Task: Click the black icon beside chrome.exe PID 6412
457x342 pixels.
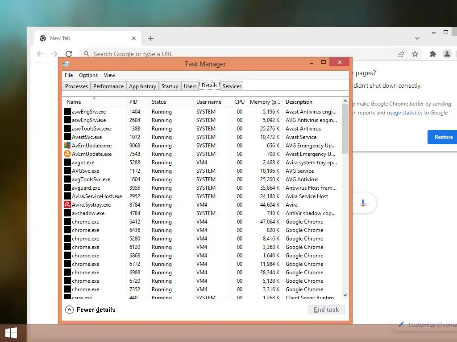Action: [67, 222]
